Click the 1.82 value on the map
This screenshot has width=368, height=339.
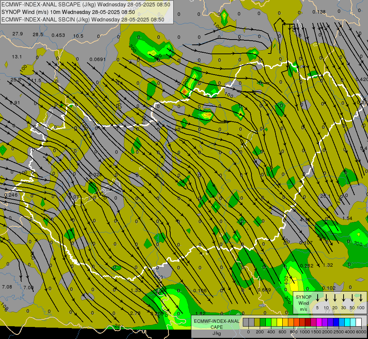point(200,313)
